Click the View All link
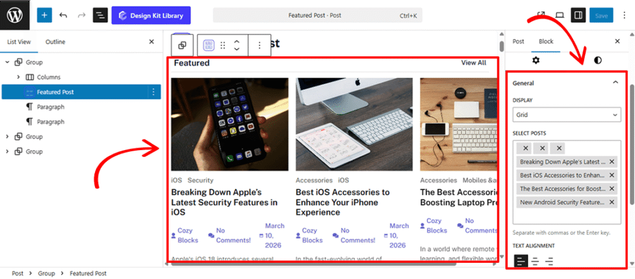This screenshot has height=279, width=635. [x=474, y=63]
